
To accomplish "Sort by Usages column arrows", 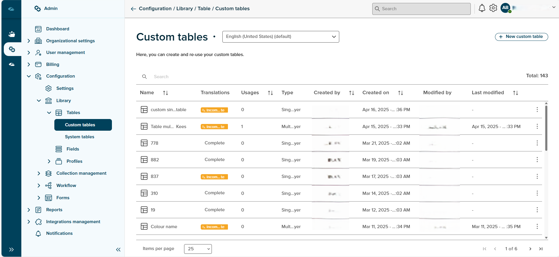I will pyautogui.click(x=270, y=93).
